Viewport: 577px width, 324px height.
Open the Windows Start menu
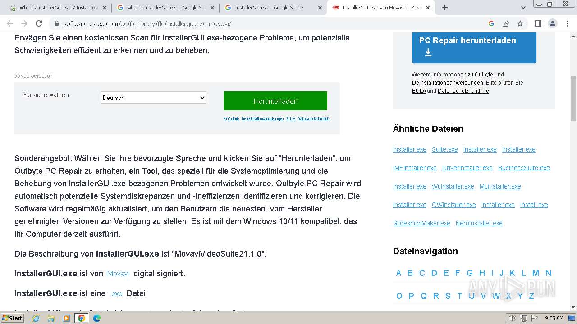(x=12, y=318)
